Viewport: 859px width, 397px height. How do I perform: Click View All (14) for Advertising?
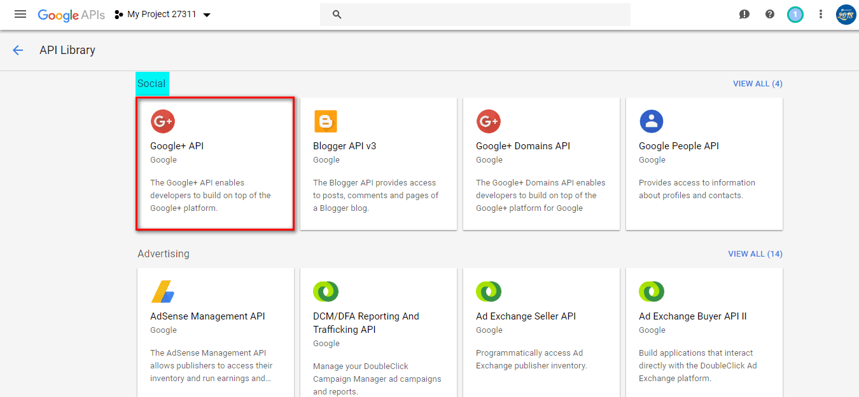(x=755, y=254)
